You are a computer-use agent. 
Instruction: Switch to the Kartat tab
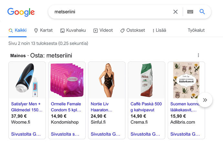[43, 30]
